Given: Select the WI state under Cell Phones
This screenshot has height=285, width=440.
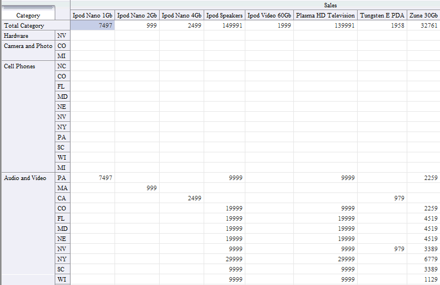Looking at the screenshot, I should (63, 157).
